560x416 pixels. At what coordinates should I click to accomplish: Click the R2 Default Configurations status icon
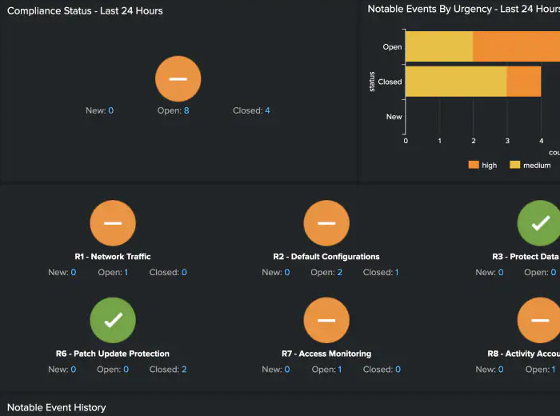pyautogui.click(x=326, y=222)
